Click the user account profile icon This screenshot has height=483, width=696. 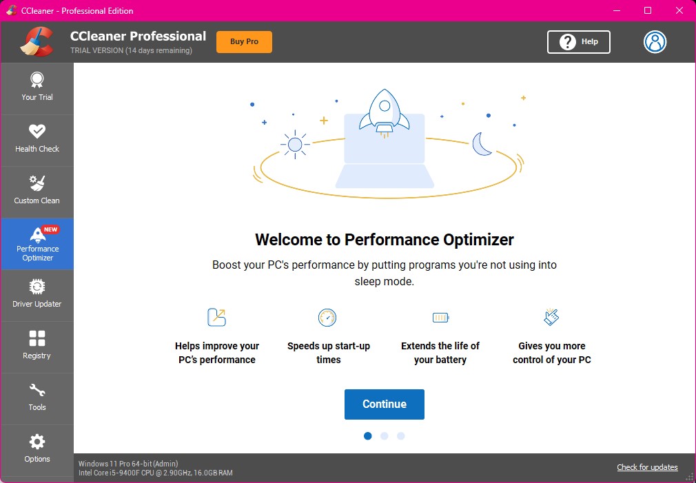655,41
